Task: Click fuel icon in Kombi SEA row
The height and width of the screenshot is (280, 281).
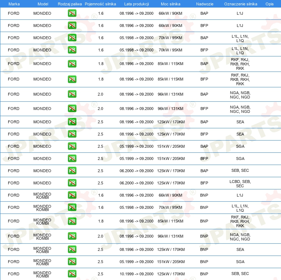Action: point(72,249)
